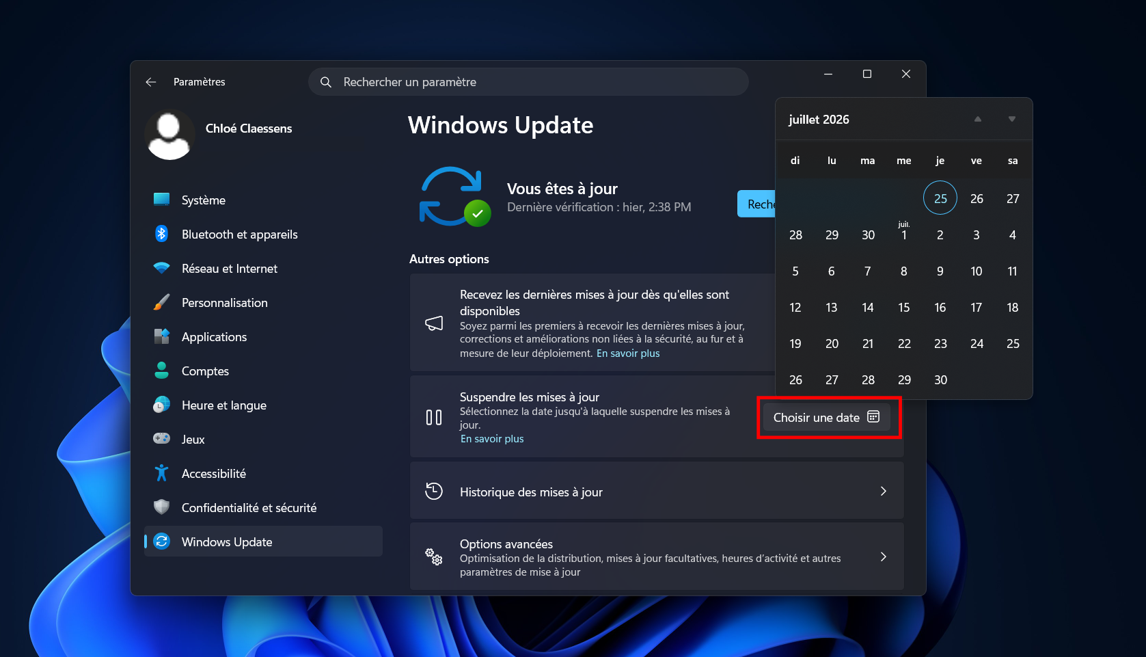Click the Heure et langue globe icon
The image size is (1146, 657).
[162, 405]
